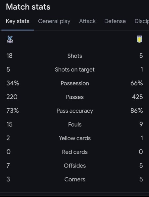The height and width of the screenshot is (197, 149).
Task: Select the Pass accuracy label
Action: [75, 111]
